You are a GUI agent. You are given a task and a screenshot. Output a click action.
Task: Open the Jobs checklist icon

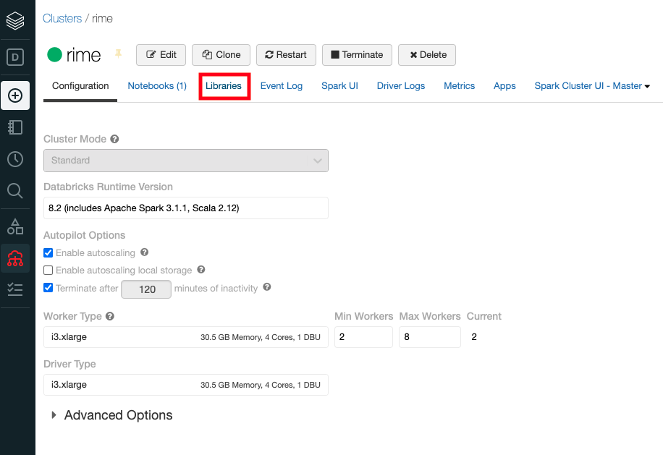coord(15,289)
